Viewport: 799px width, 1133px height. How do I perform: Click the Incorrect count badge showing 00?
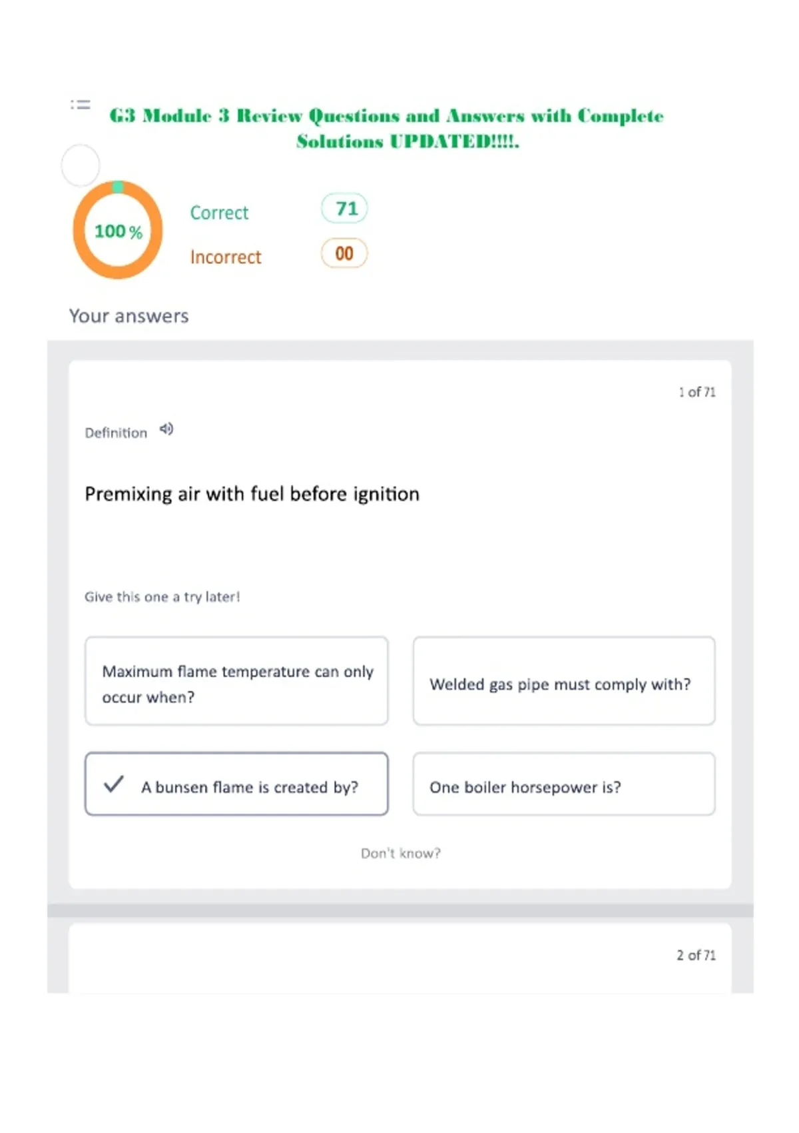(344, 253)
